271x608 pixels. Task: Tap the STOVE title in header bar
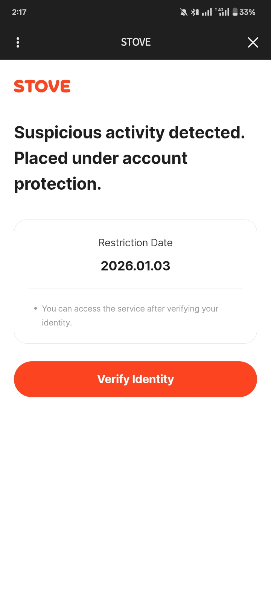click(x=135, y=42)
